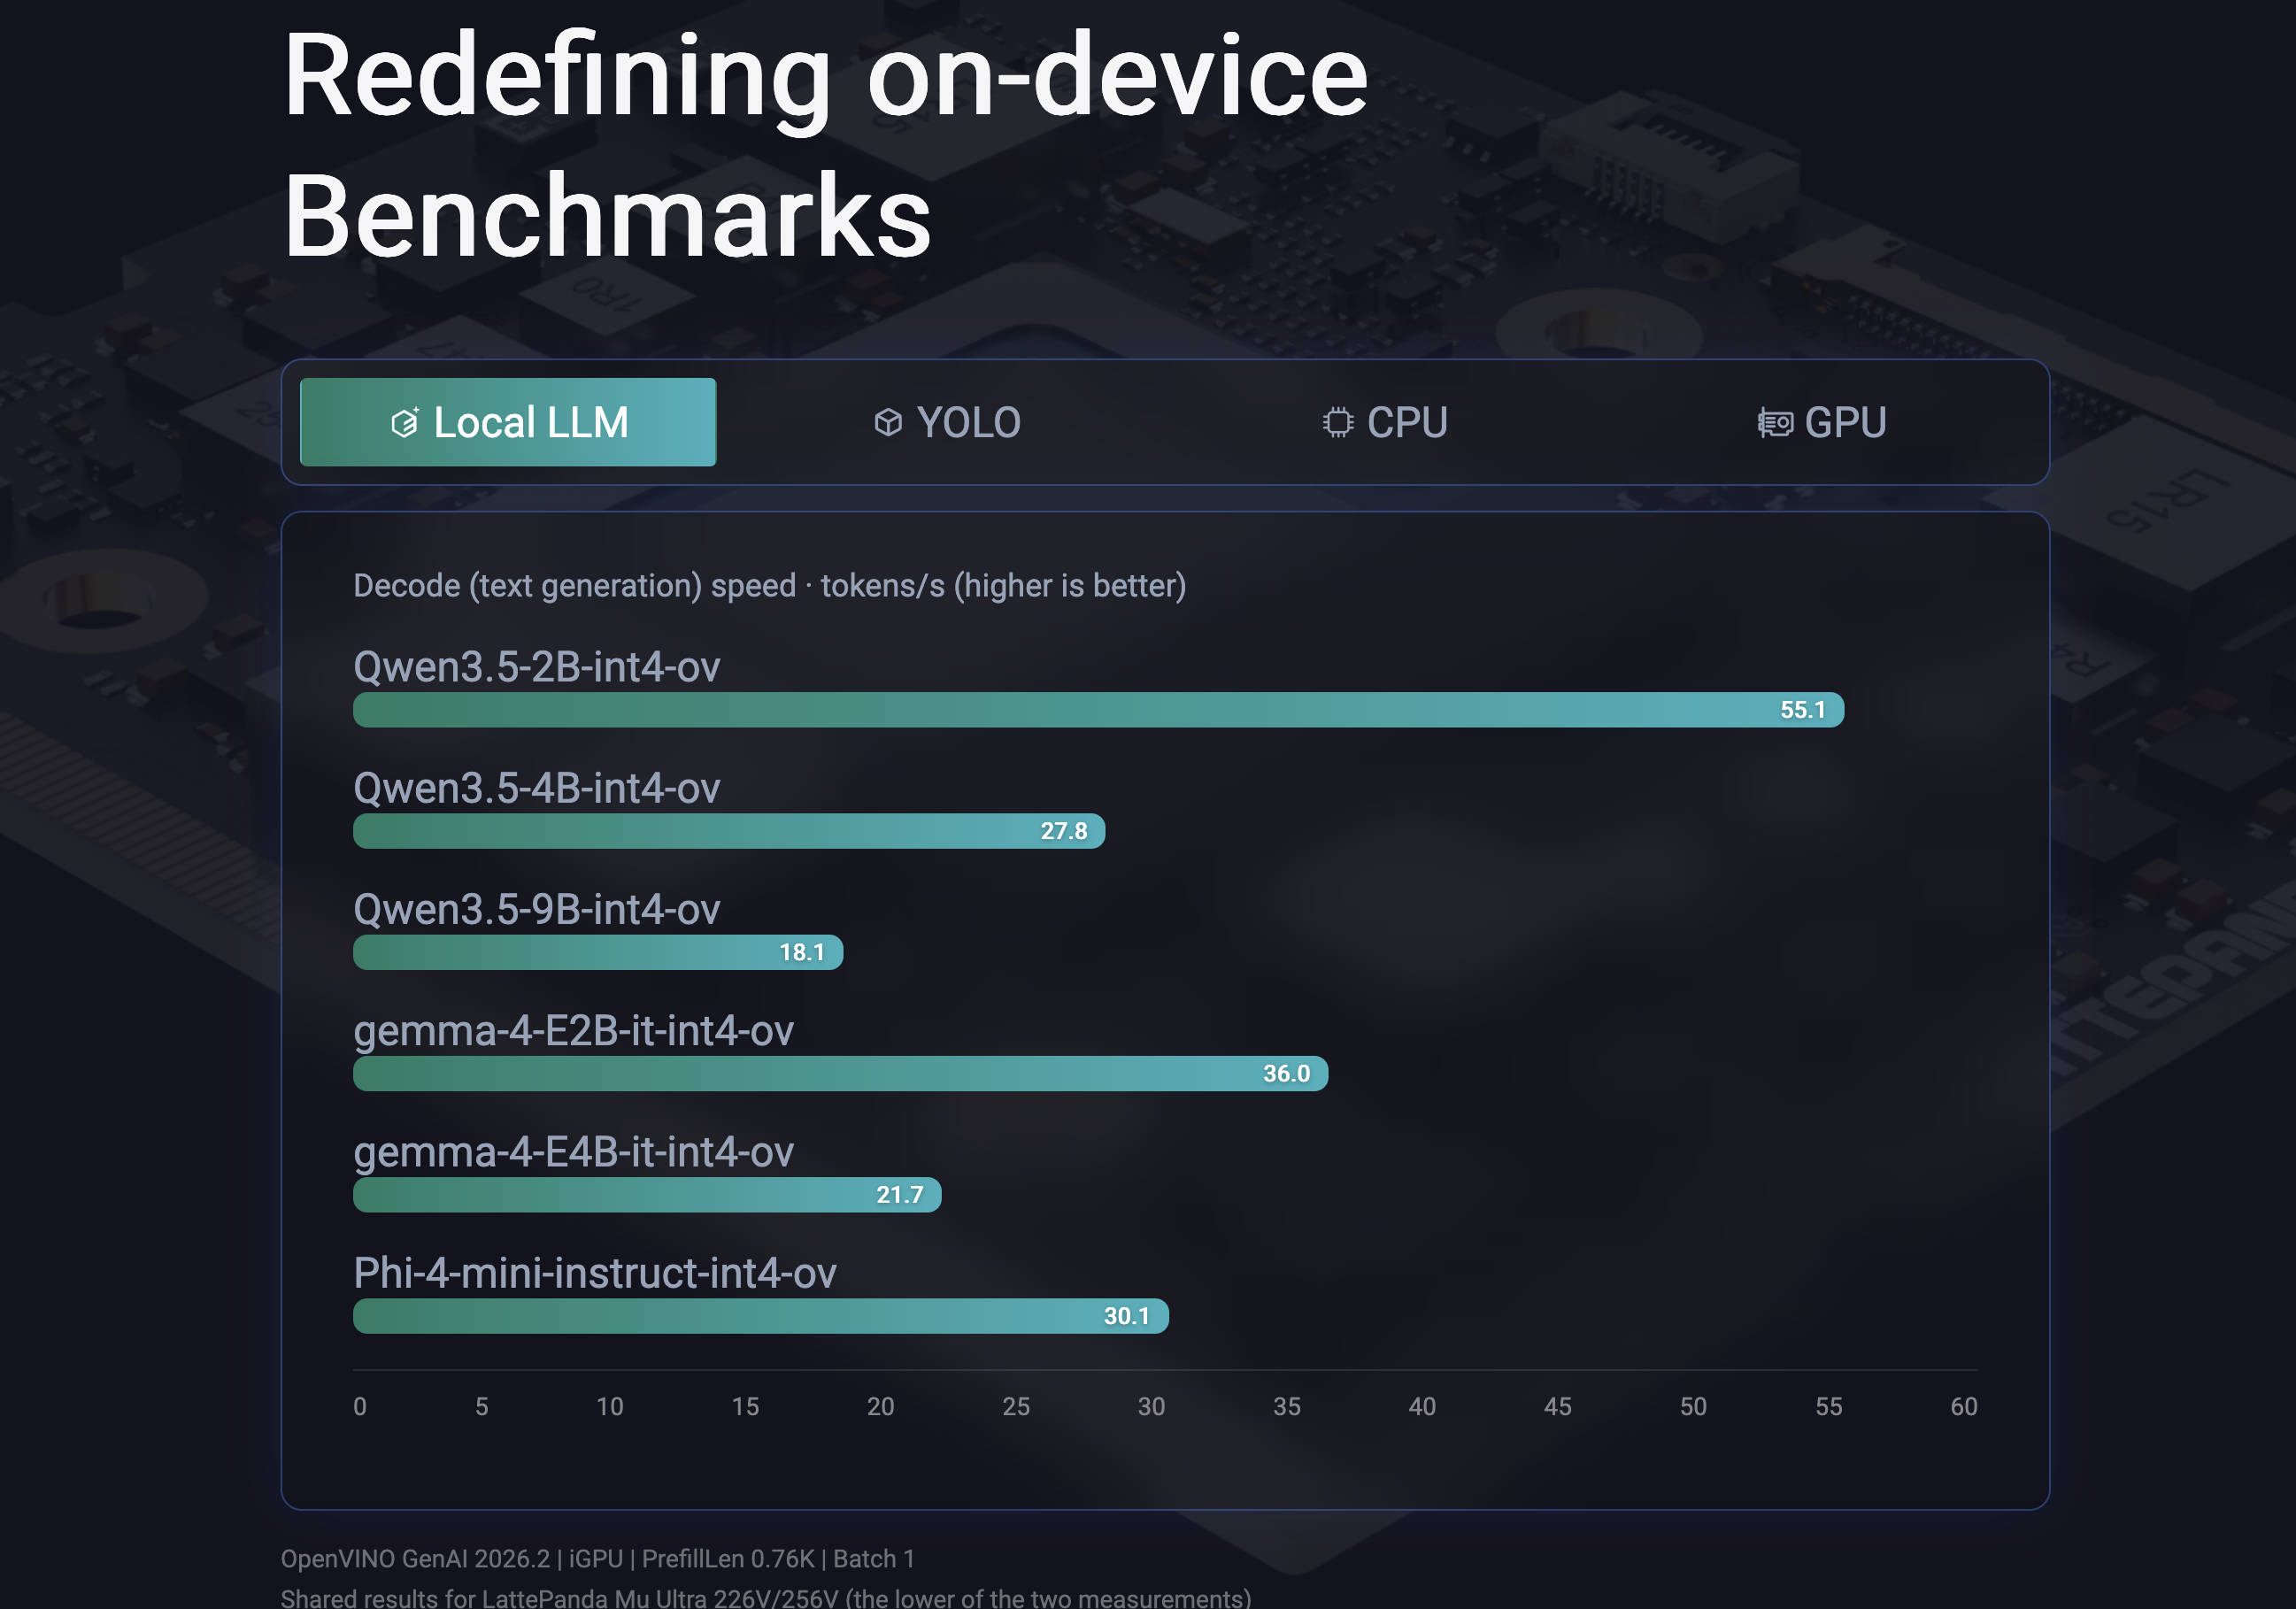Screen dimensions: 2296x1609
Task: Click the gemma-4-E2B-it-int4-ov bar
Action: [x=840, y=1073]
